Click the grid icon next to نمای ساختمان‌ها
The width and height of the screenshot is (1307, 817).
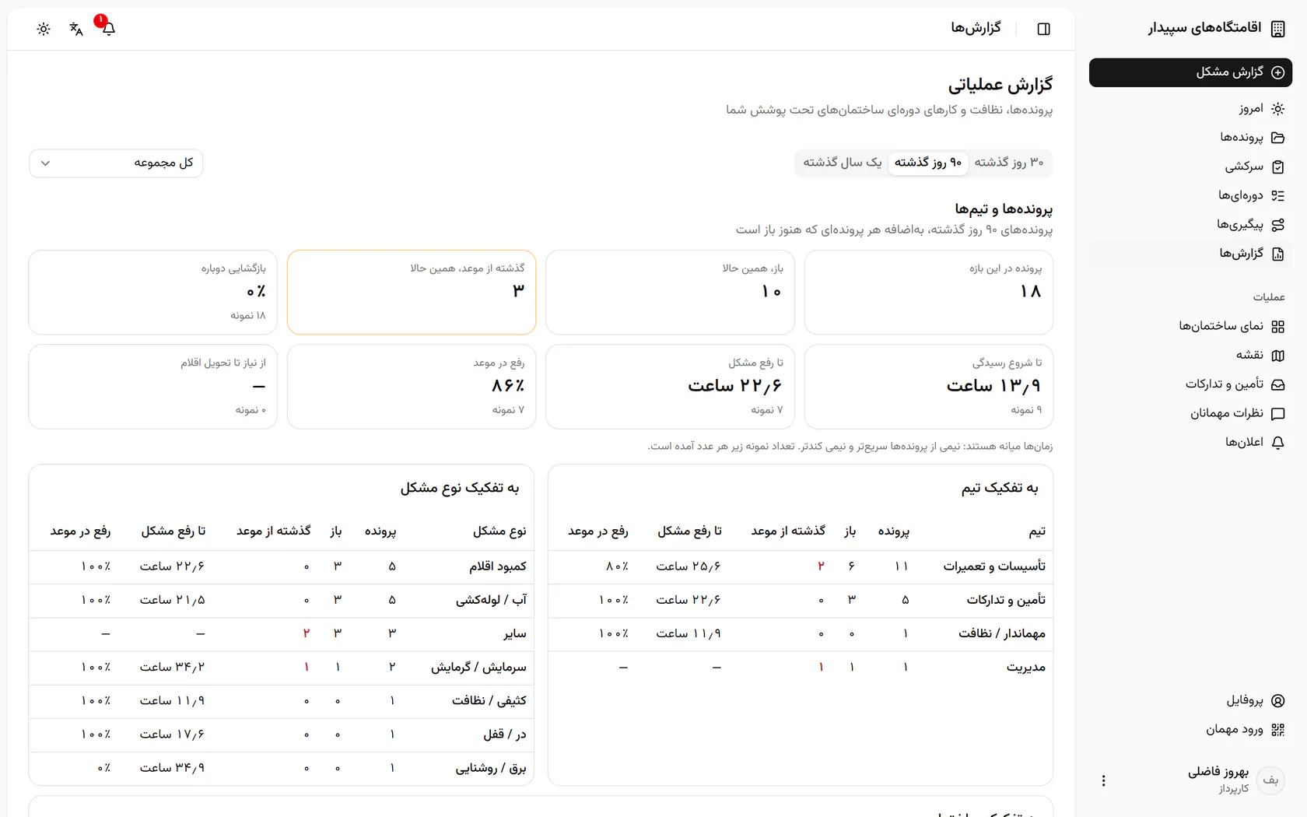click(1277, 327)
